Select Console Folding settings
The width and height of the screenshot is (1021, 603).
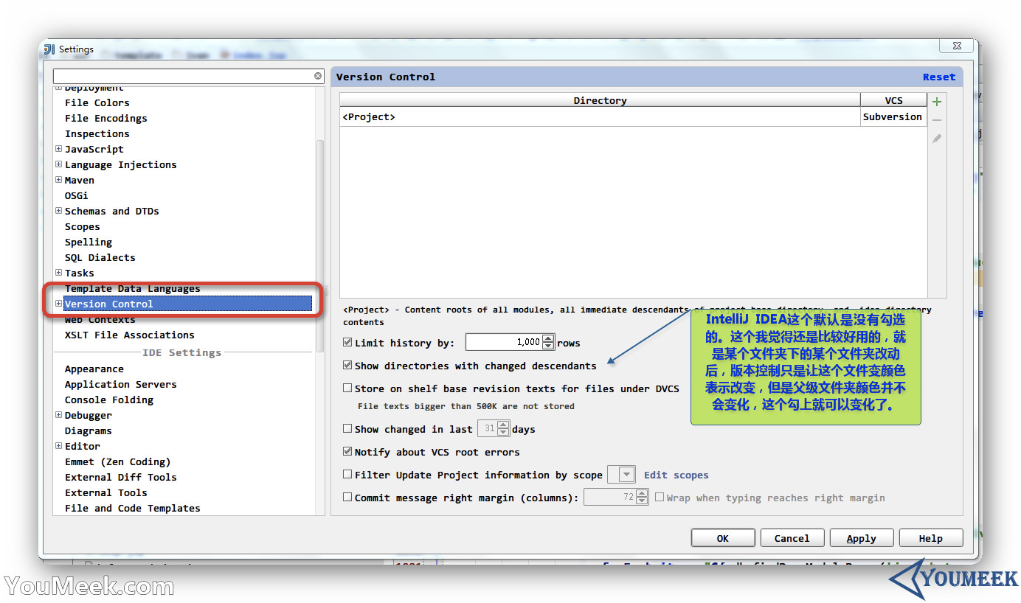click(108, 400)
